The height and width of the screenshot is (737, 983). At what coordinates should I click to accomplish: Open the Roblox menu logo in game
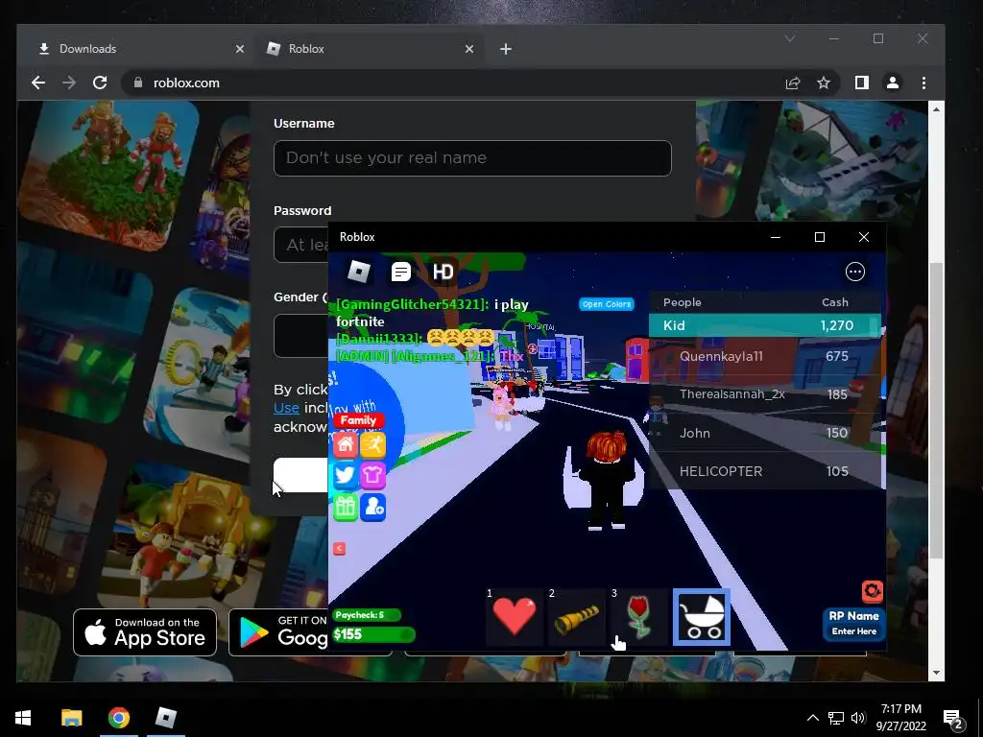[359, 272]
